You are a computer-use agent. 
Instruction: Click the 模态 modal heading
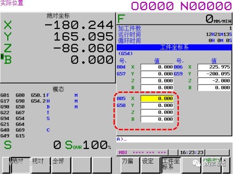tap(58, 89)
